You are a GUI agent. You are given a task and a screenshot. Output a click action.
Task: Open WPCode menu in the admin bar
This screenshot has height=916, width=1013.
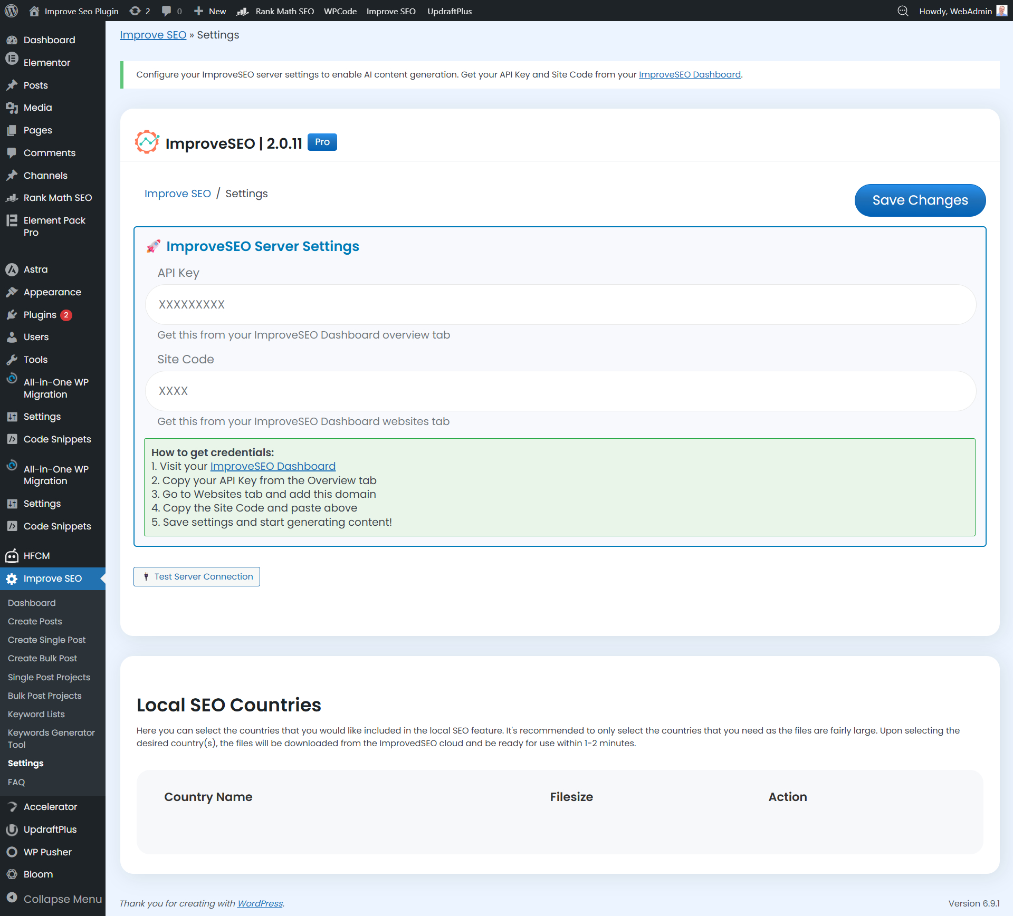click(x=340, y=11)
